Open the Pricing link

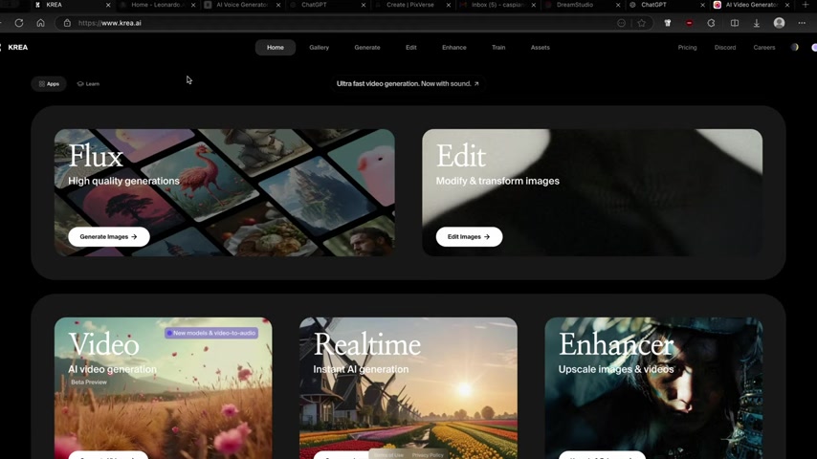[687, 47]
